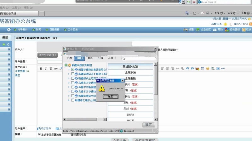252x141 pixels.
Task: Click the large 确定 button in 选择人员 dialog
Action: pos(148,125)
